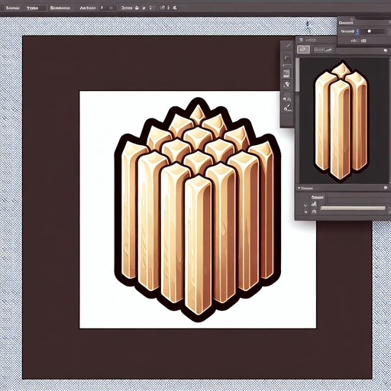Open the second menu item in the top bar
391x391 pixels.
33,8
